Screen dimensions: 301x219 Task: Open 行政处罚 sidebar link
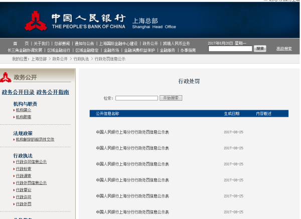coord(24,204)
